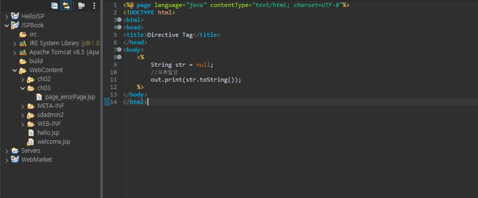Select the WebContent label
The height and width of the screenshot is (198, 478).
tap(46, 70)
